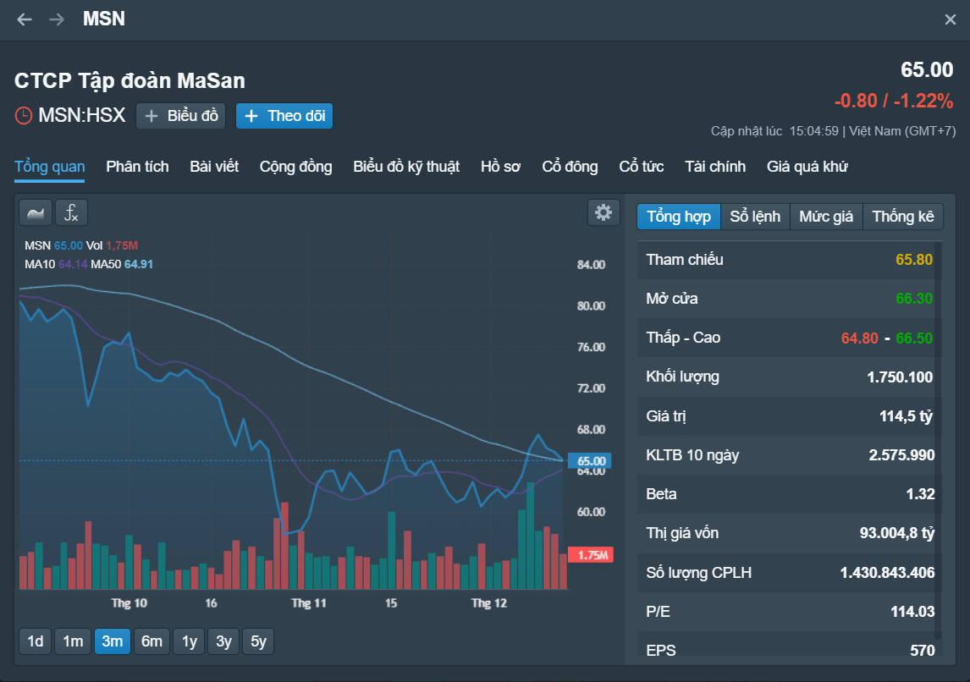Select the 1d time range
Image resolution: width=970 pixels, height=682 pixels.
[36, 641]
